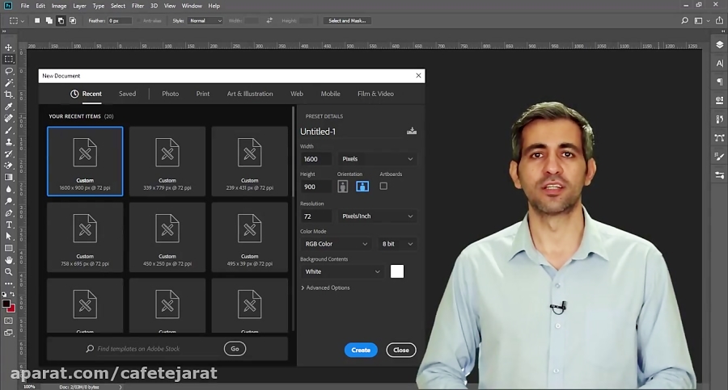Click the Go button for Adobe Stock
Viewport: 728px width, 390px height.
[x=235, y=349]
